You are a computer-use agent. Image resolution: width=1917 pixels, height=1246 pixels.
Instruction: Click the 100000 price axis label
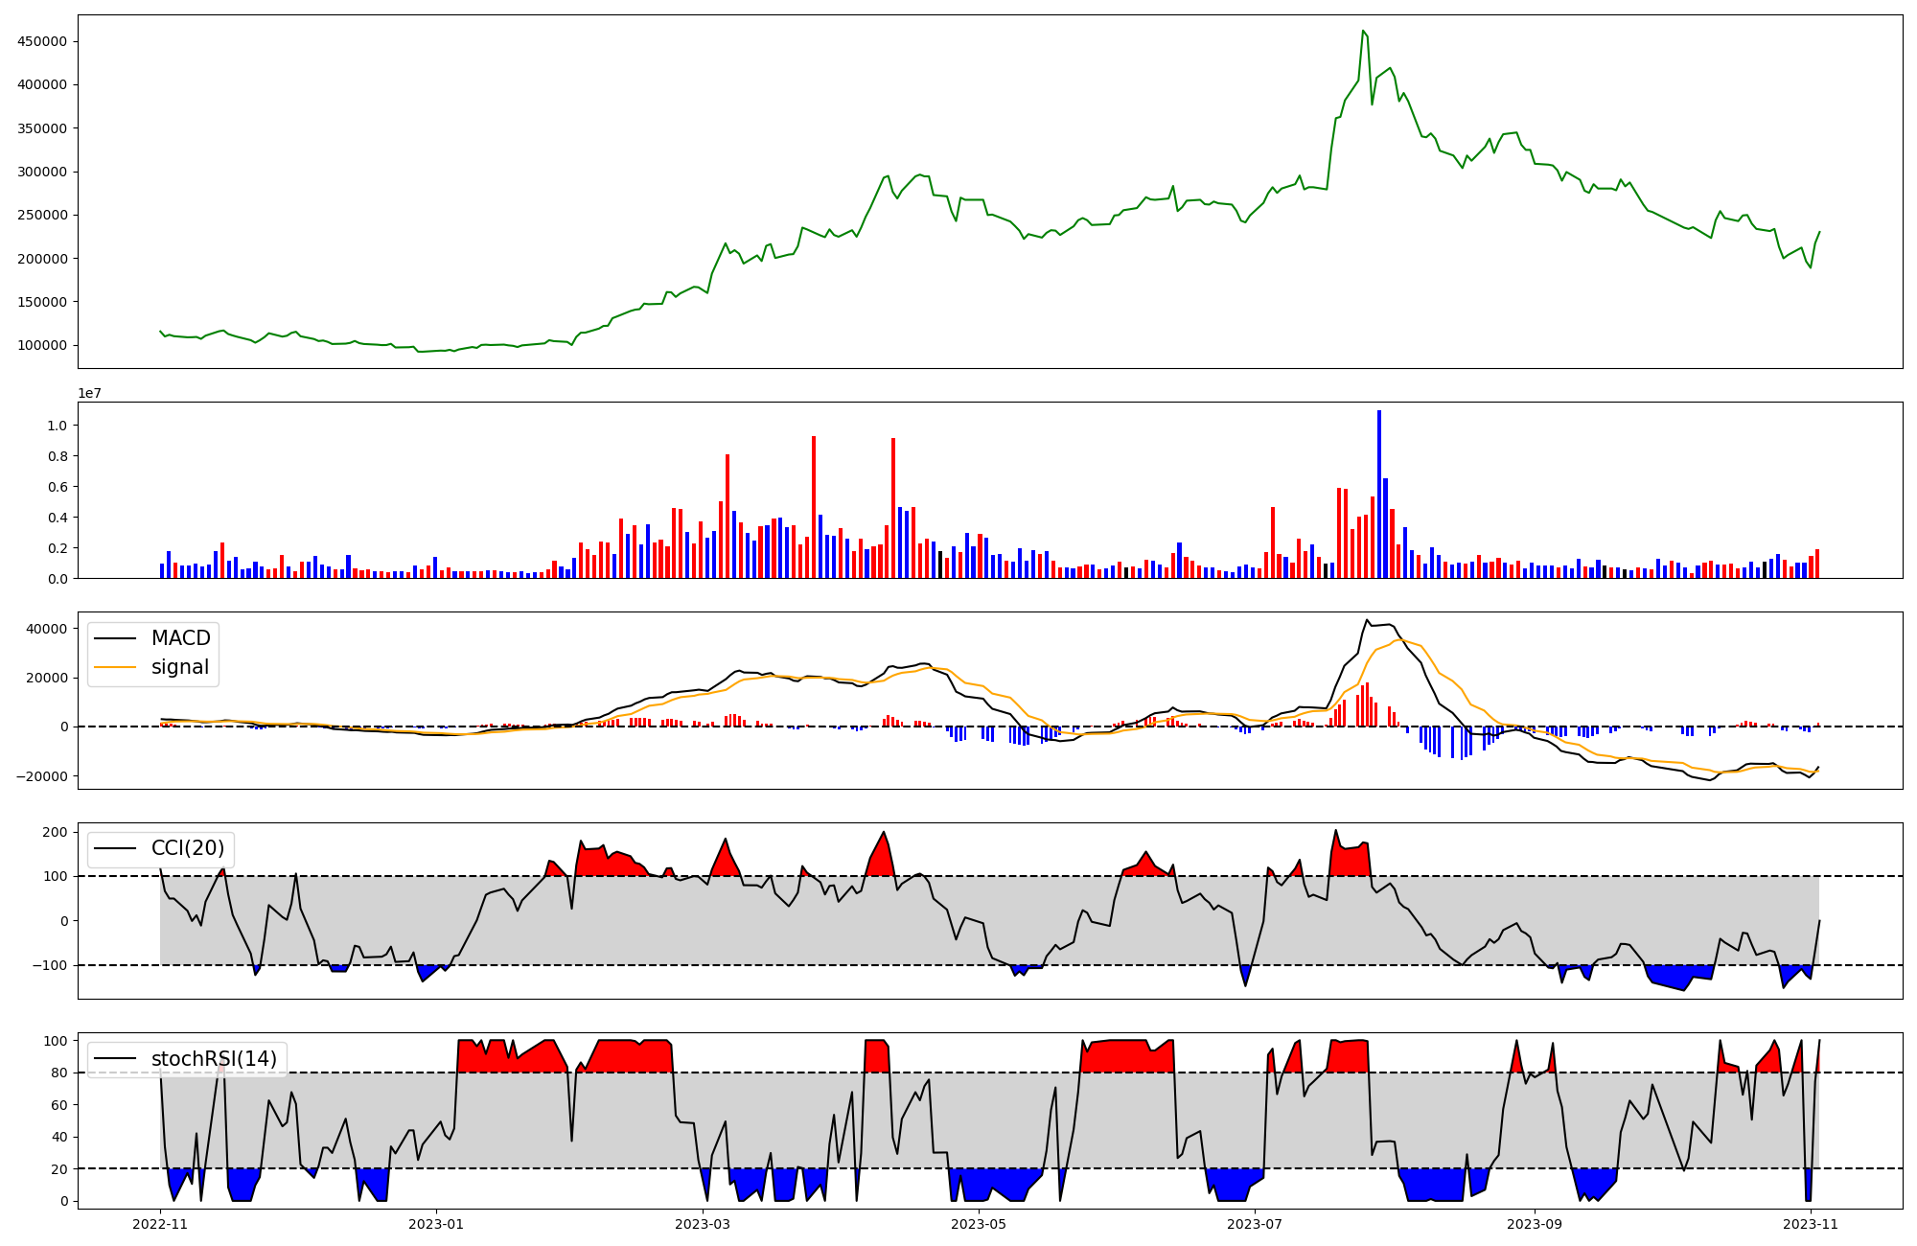click(41, 346)
